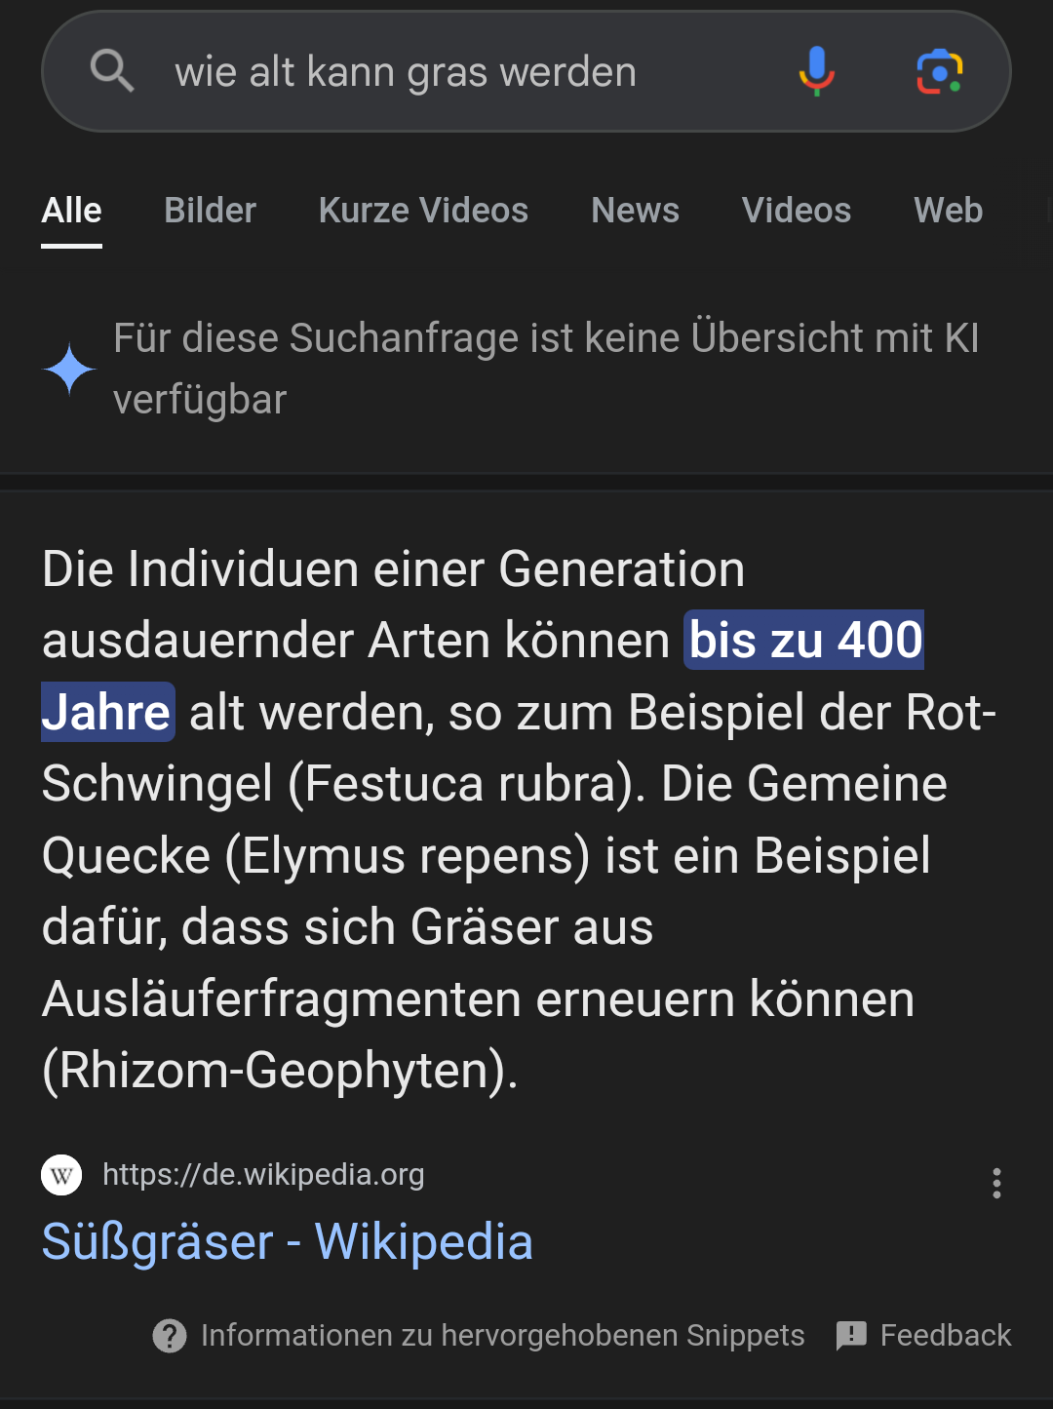Click the Feedback text link
The height and width of the screenshot is (1409, 1053).
click(x=945, y=1336)
